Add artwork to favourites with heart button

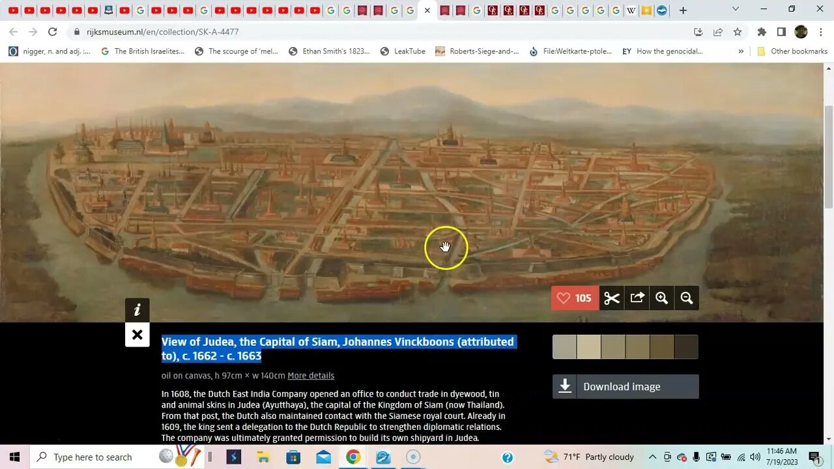pyautogui.click(x=575, y=298)
